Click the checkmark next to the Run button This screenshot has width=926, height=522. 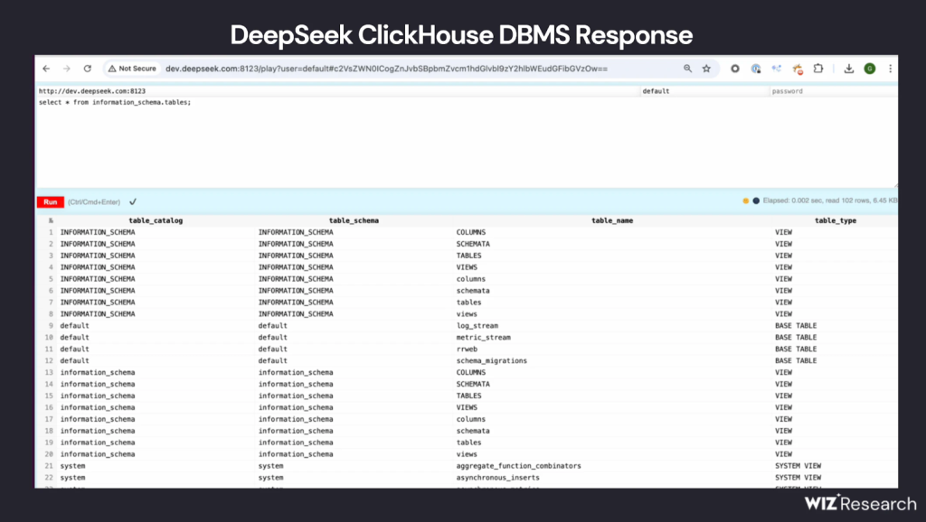pos(133,202)
